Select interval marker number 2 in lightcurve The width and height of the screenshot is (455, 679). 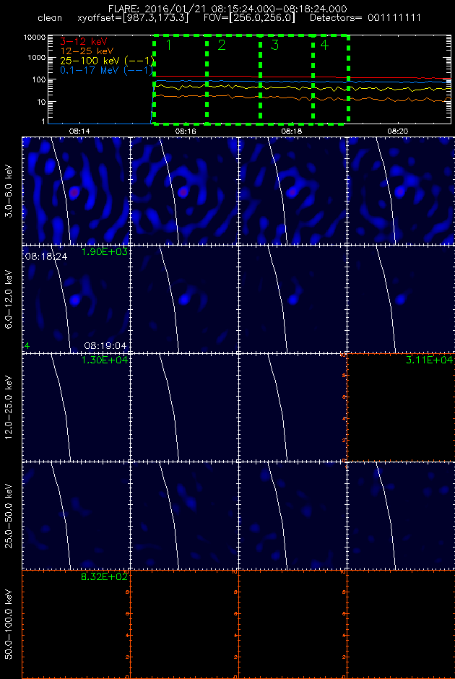(222, 45)
